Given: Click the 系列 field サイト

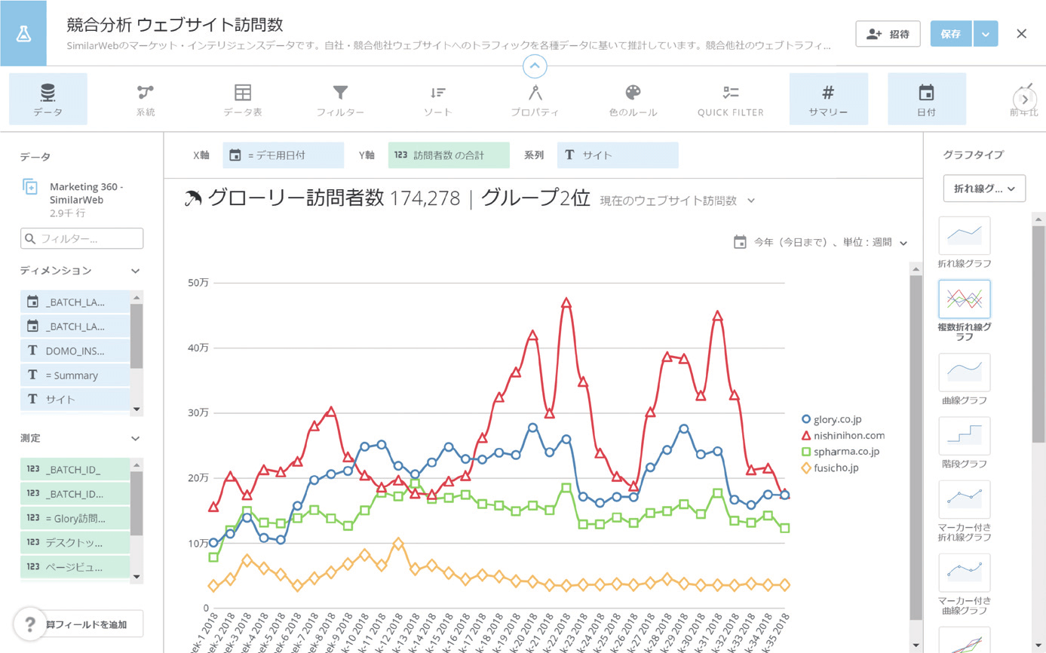Looking at the screenshot, I should (618, 155).
